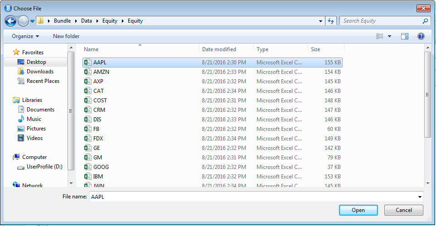436x226 pixels.
Task: Click the FB Excel file icon
Action: [87, 129]
